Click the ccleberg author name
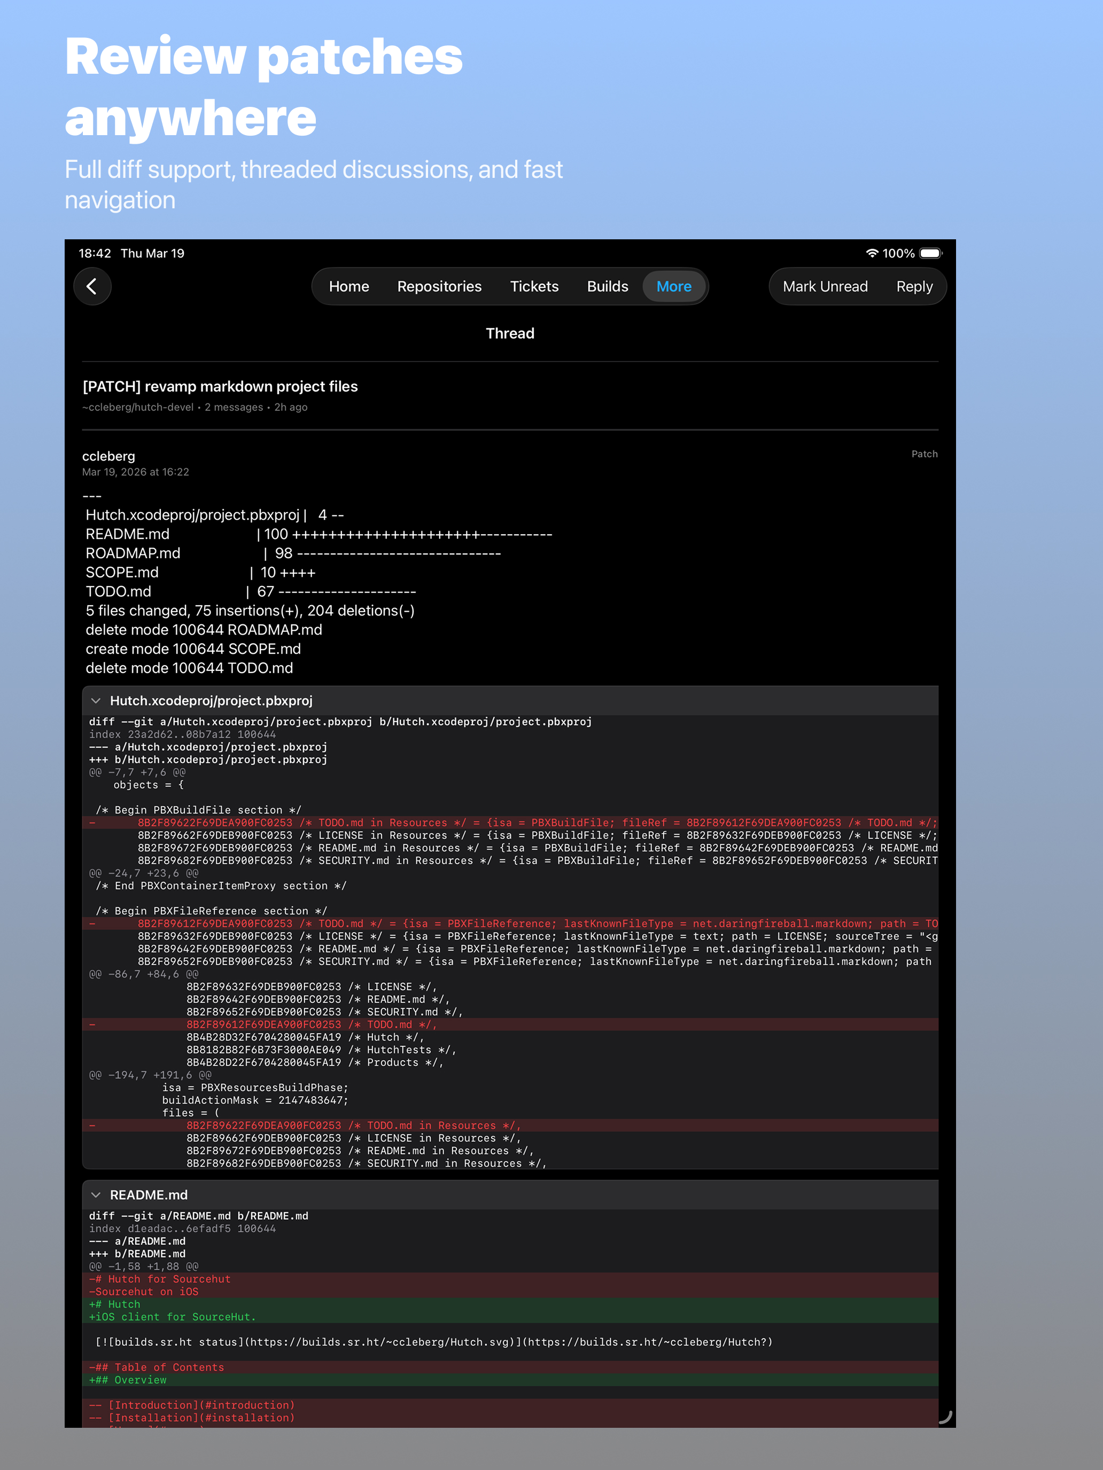This screenshot has height=1470, width=1103. pos(108,457)
